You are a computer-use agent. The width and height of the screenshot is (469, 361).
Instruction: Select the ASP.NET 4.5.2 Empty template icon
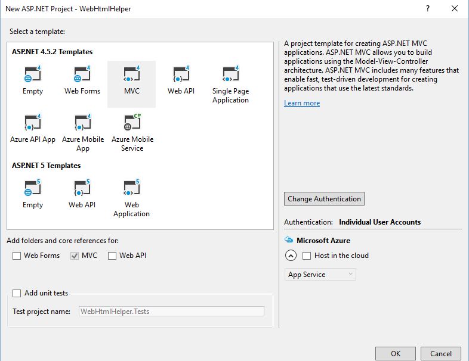(x=33, y=74)
